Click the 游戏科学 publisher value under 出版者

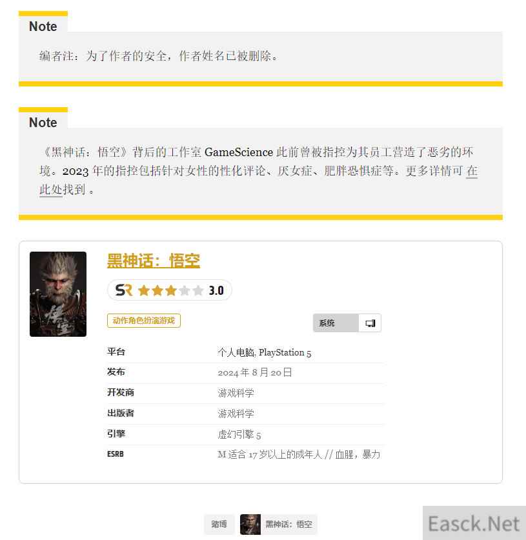tap(236, 414)
